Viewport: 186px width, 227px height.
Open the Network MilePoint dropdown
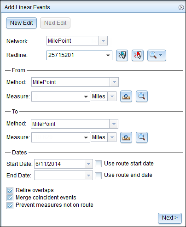(103, 41)
